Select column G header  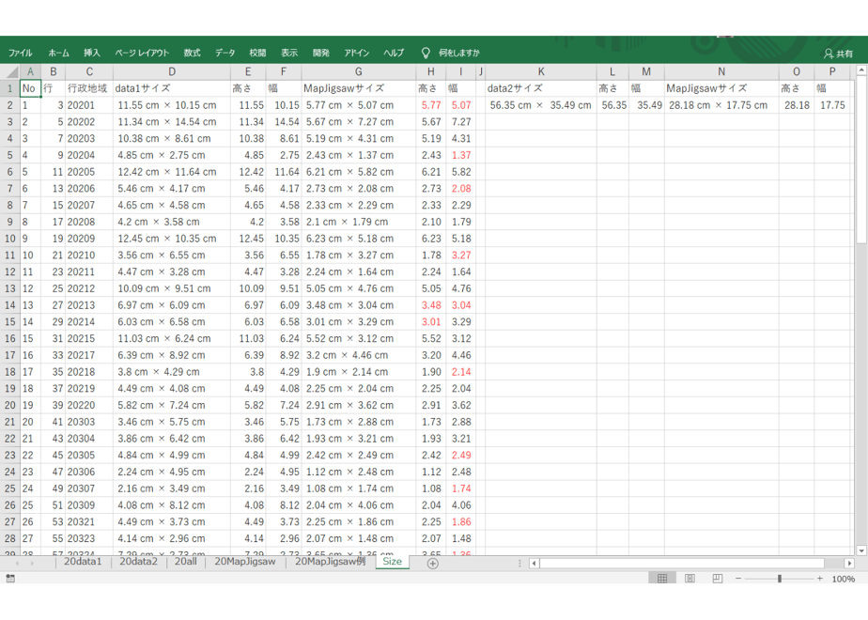point(359,71)
